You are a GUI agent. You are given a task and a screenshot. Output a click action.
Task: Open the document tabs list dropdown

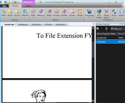(94, 24)
